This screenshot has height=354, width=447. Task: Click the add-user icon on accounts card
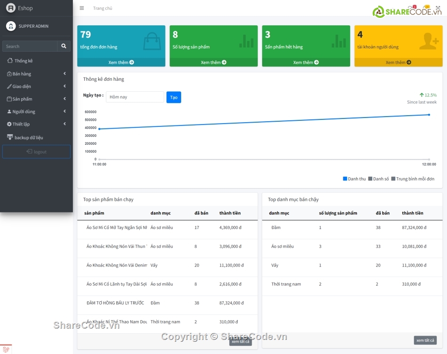click(429, 41)
